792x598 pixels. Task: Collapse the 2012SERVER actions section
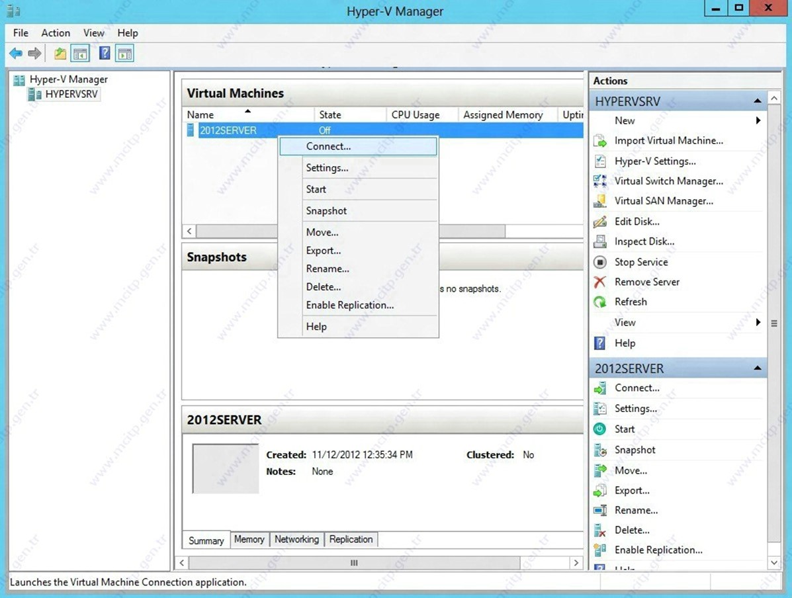(757, 368)
